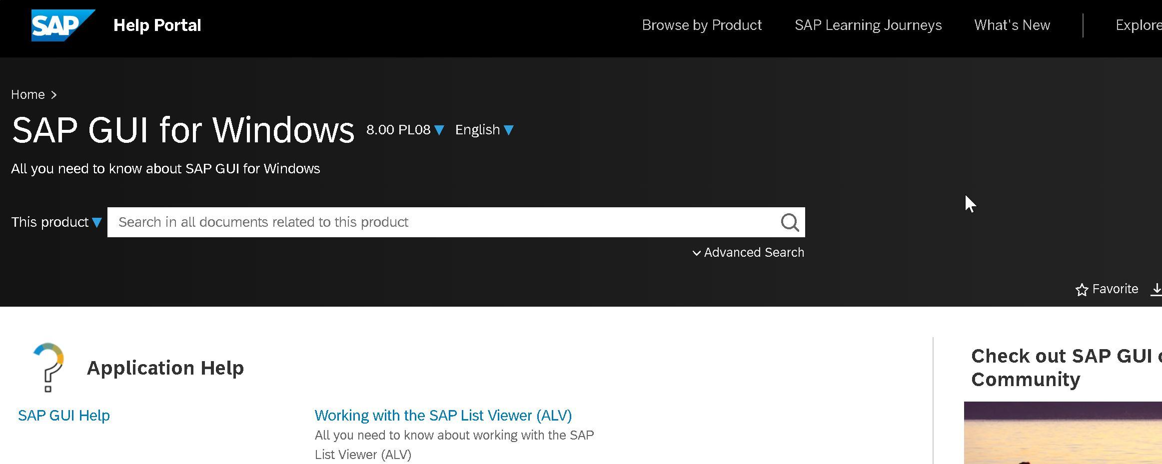Mark page as Favorite with star
The image size is (1162, 464).
1107,289
